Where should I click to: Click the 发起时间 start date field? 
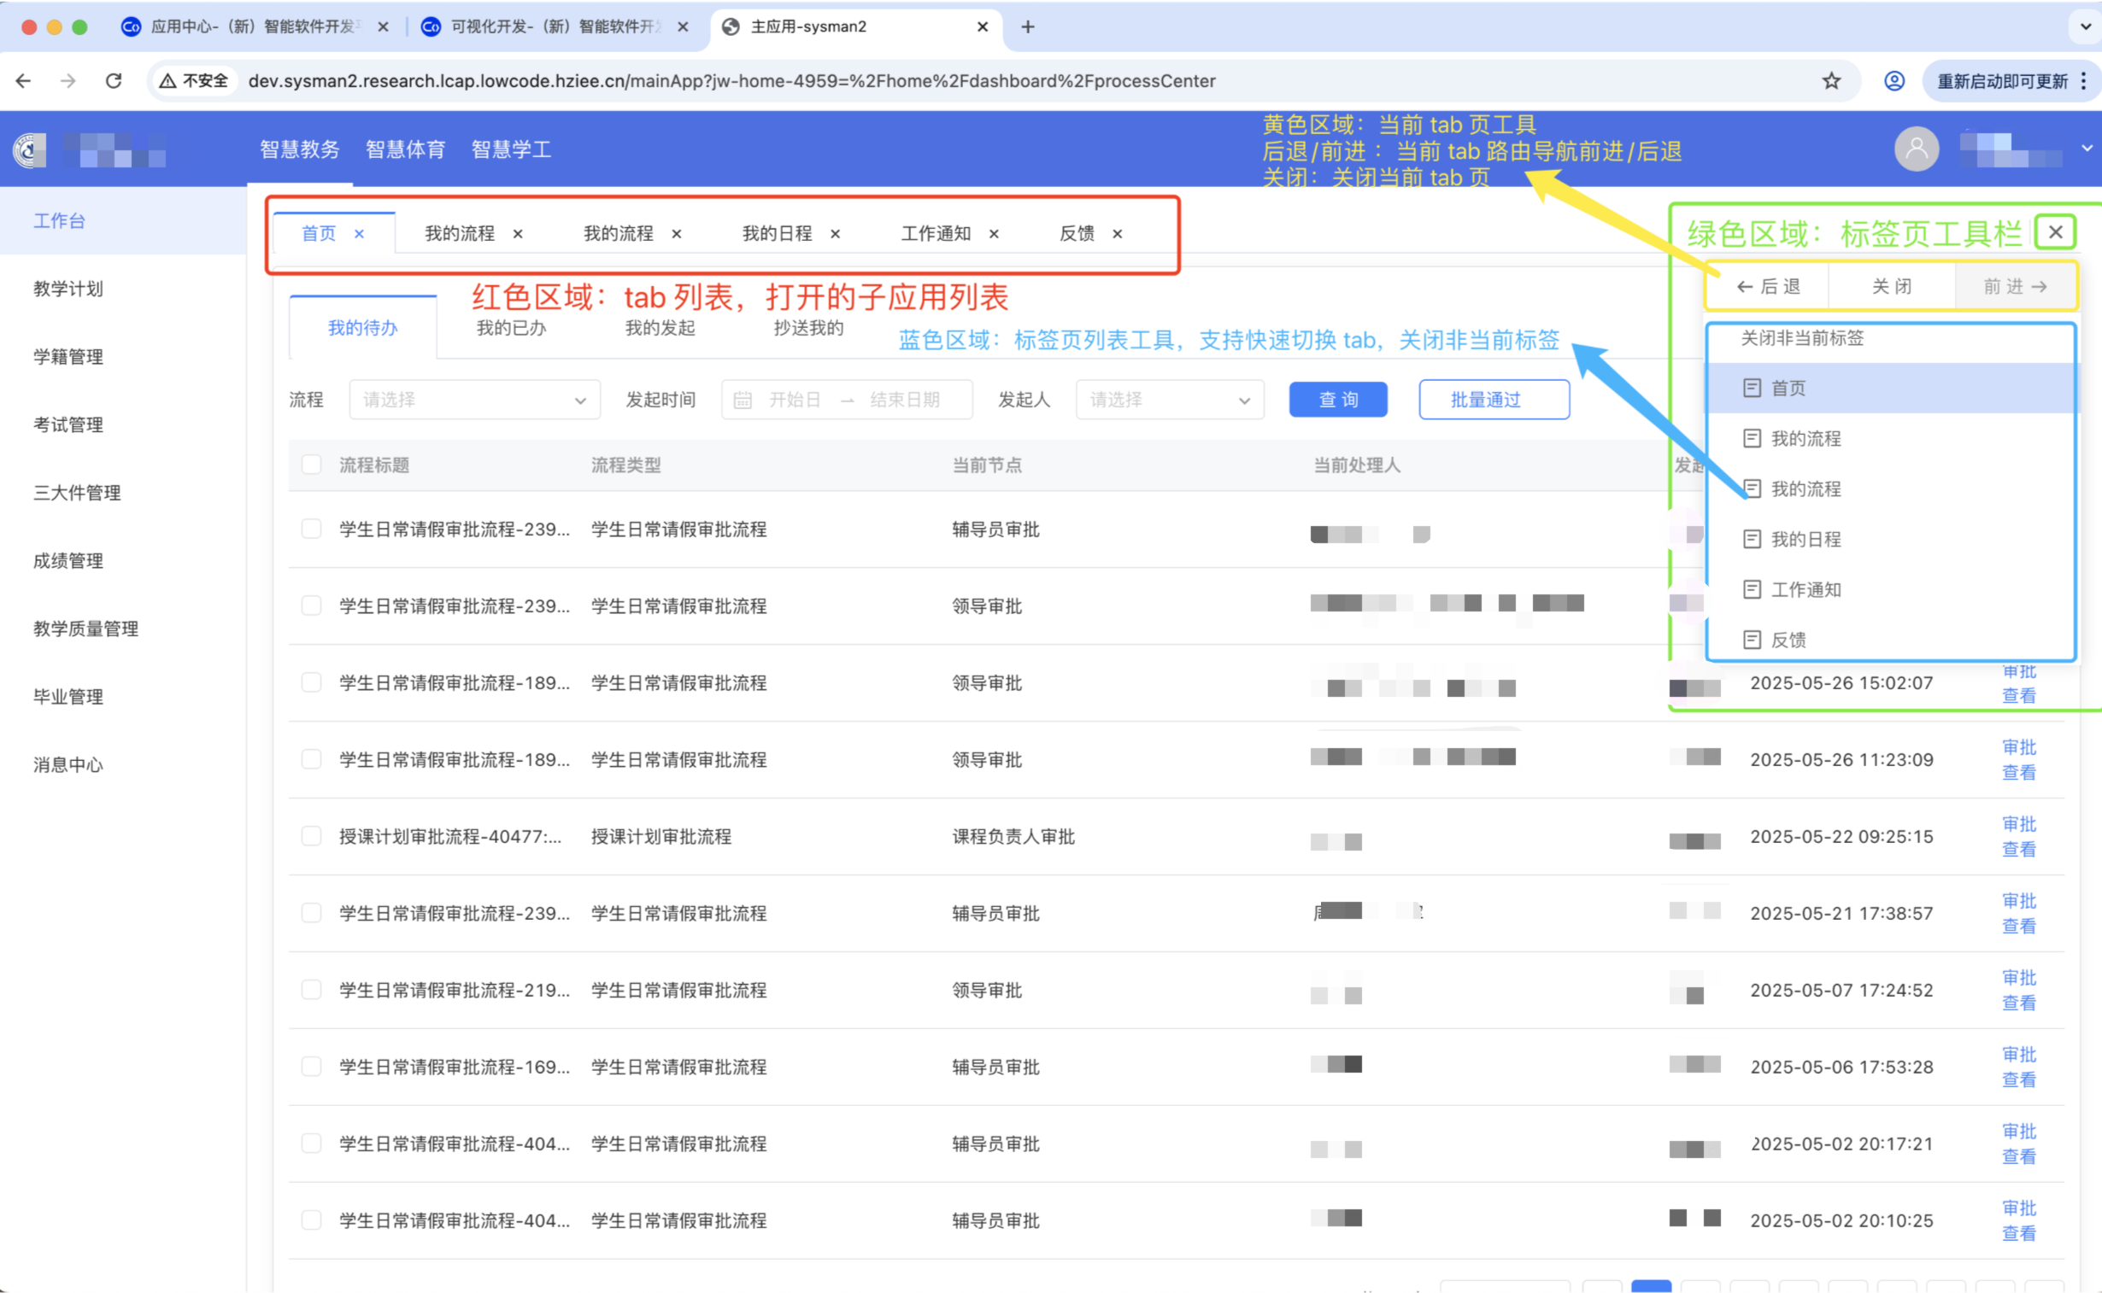[x=794, y=400]
